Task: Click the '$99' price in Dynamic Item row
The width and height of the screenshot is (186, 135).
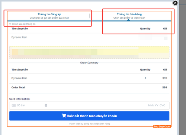Action: pyautogui.click(x=165, y=78)
